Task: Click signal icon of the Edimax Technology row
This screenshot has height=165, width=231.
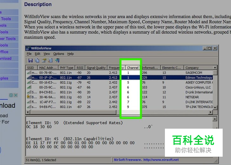Action: (x=29, y=77)
